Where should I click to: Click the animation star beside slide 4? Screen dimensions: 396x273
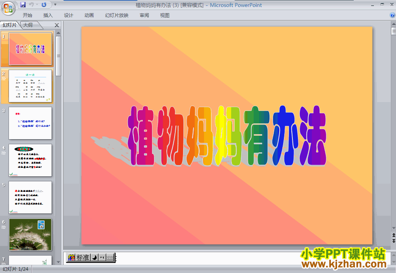point(3,153)
